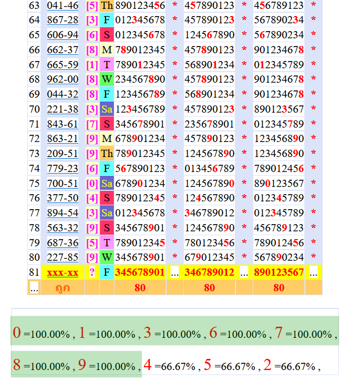Click the 867-28 number link

click(x=62, y=20)
